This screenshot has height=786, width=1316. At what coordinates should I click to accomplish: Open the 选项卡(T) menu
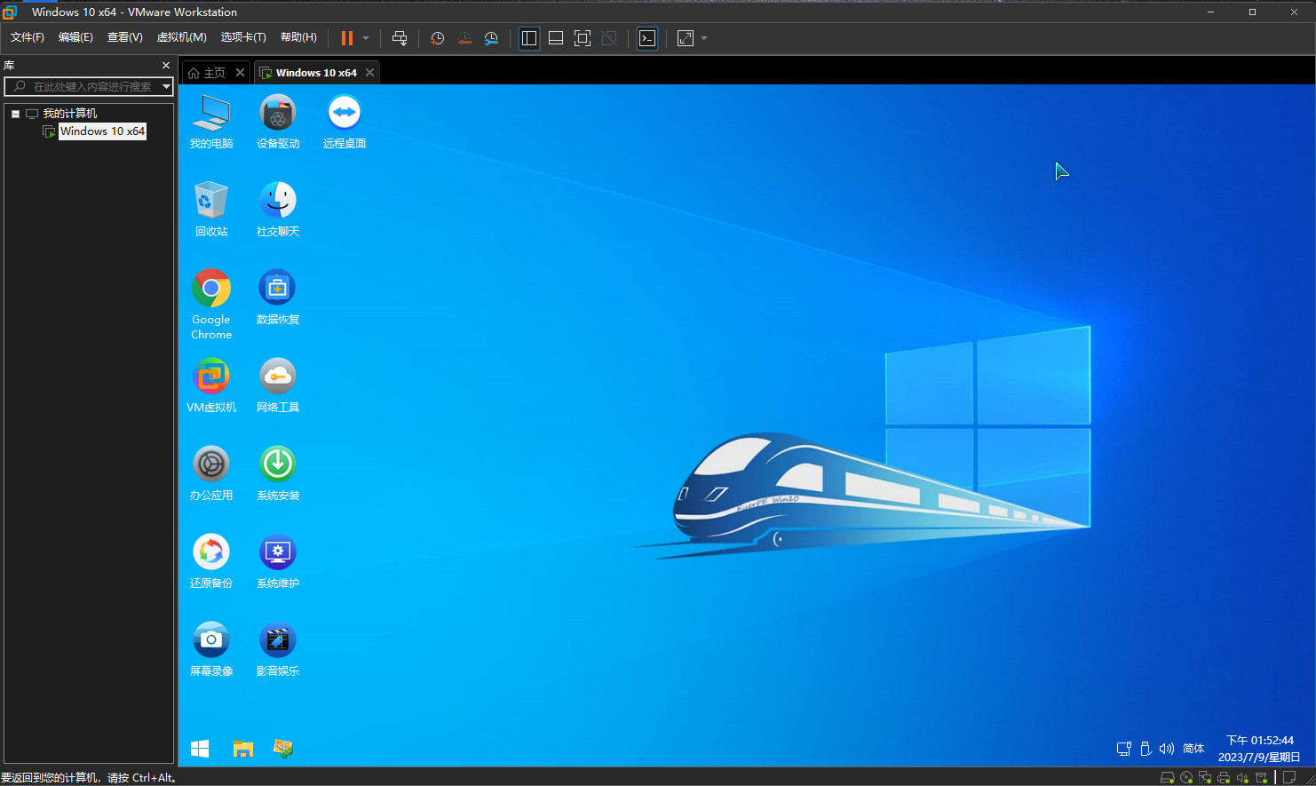pos(243,37)
